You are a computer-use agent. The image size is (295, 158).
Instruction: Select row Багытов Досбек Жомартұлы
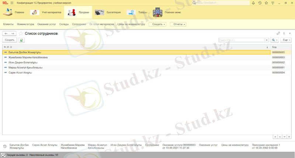tap(136, 52)
